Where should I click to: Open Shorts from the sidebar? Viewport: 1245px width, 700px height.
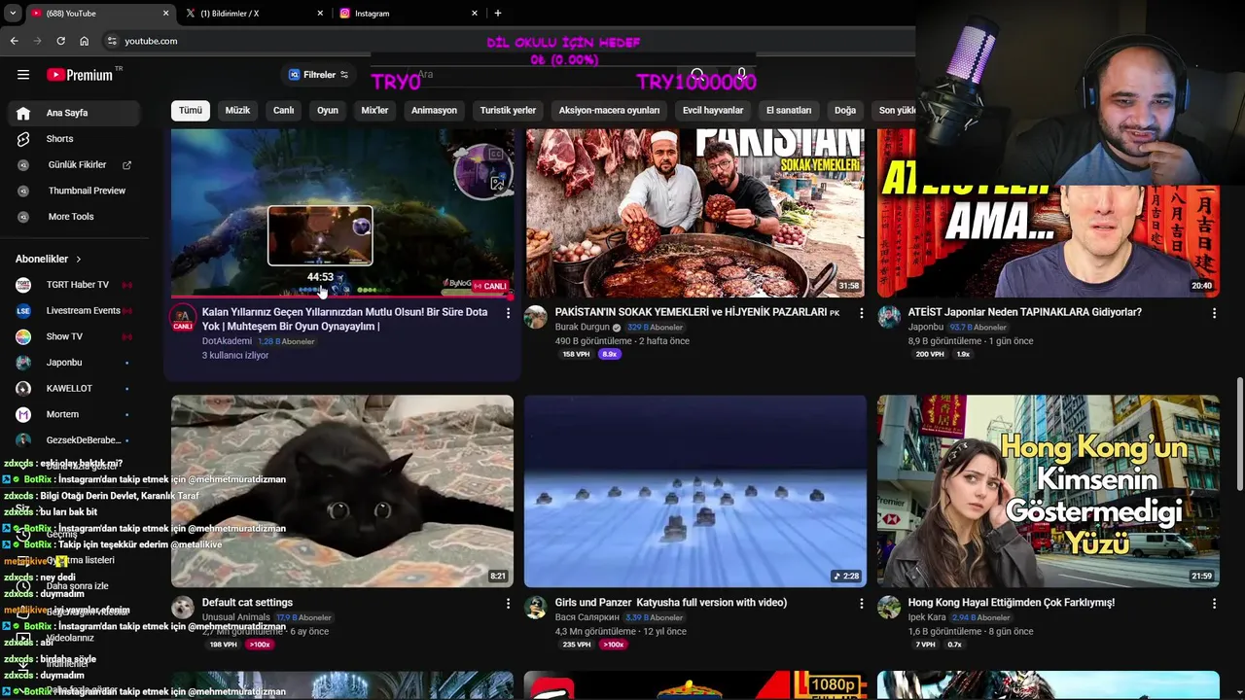(76, 139)
